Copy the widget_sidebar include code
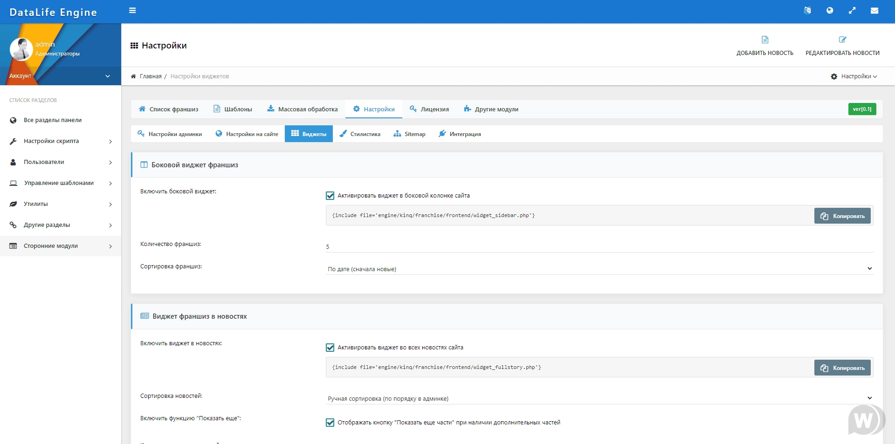 (842, 216)
